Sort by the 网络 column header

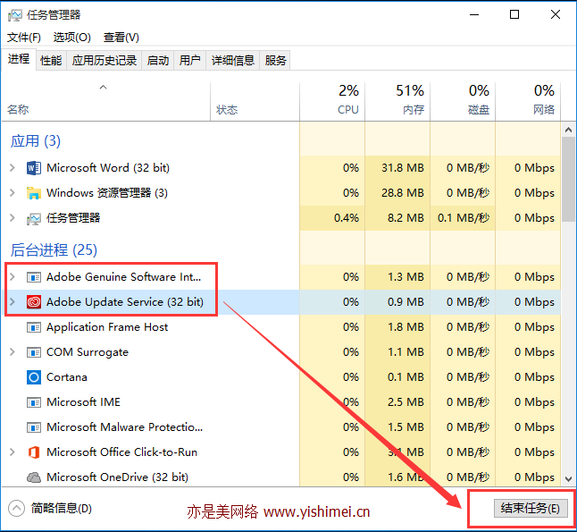[528, 102]
